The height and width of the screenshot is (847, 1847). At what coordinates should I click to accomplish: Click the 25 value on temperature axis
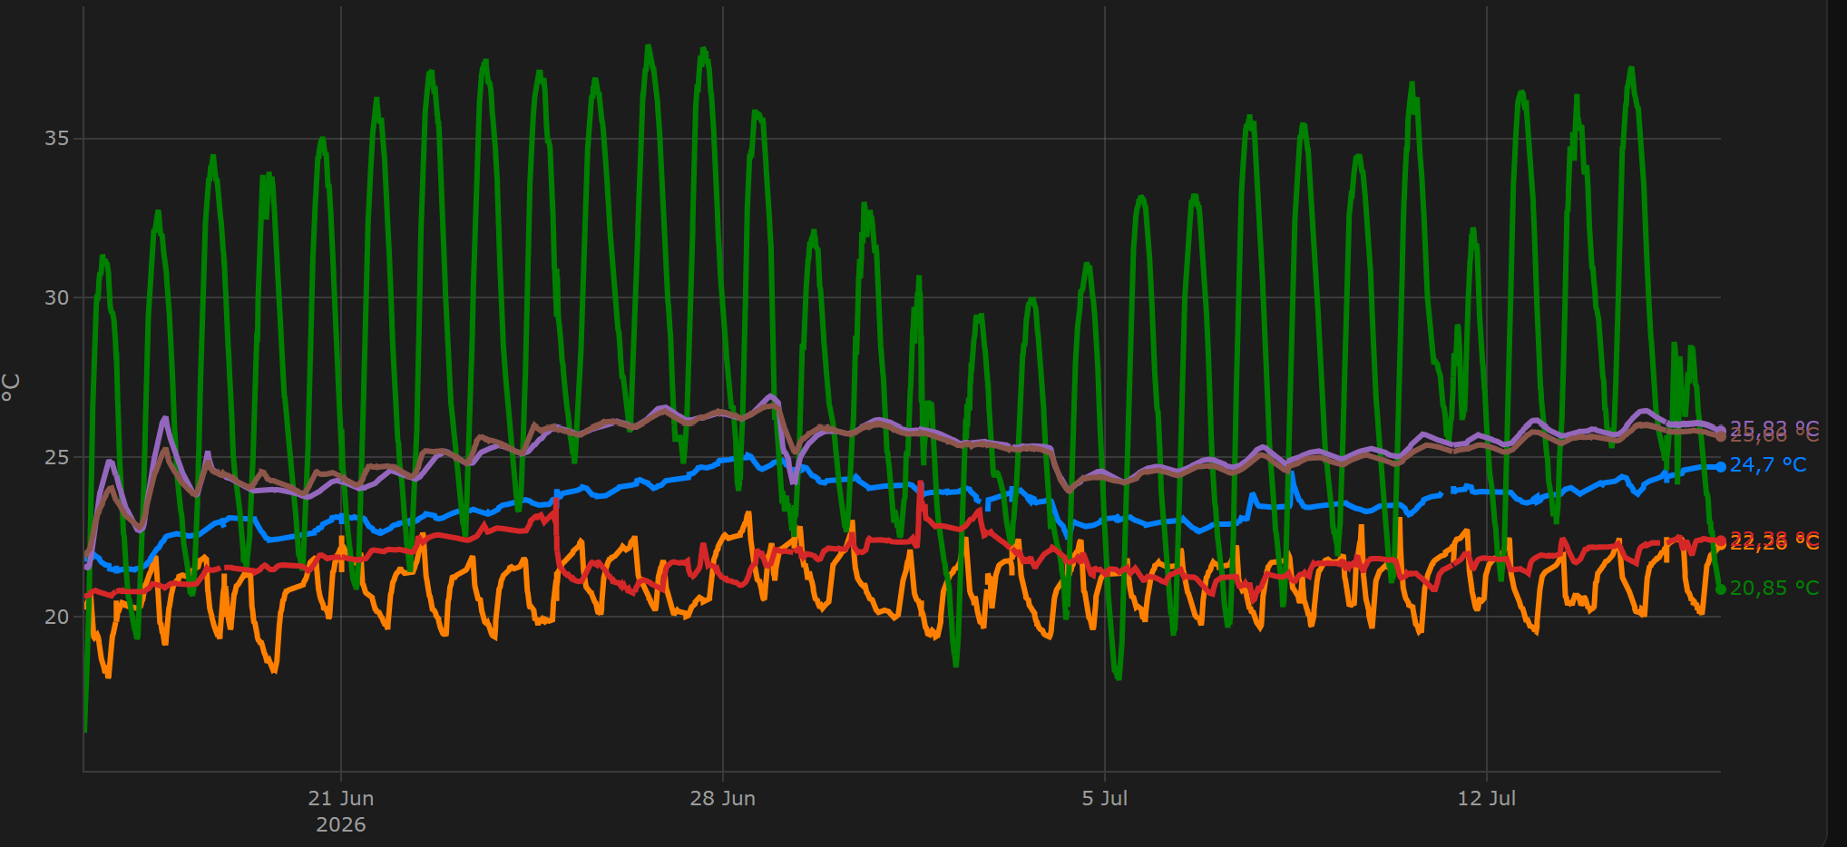click(57, 458)
